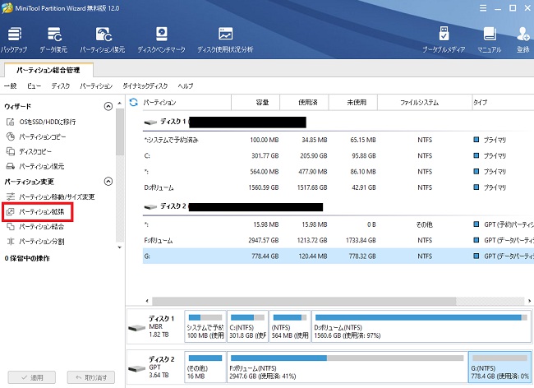Launch データ復元 data recovery
This screenshot has height=388, width=534.
53,39
